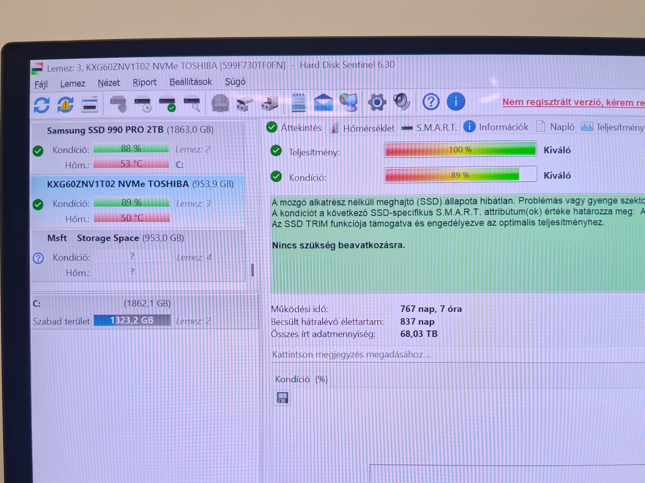Click the right-panel Kondíció 89 % bar
The width and height of the screenshot is (645, 483).
pos(460,175)
